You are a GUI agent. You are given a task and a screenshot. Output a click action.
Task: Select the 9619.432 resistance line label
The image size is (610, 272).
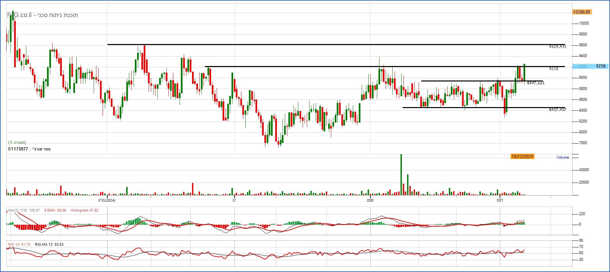[557, 47]
